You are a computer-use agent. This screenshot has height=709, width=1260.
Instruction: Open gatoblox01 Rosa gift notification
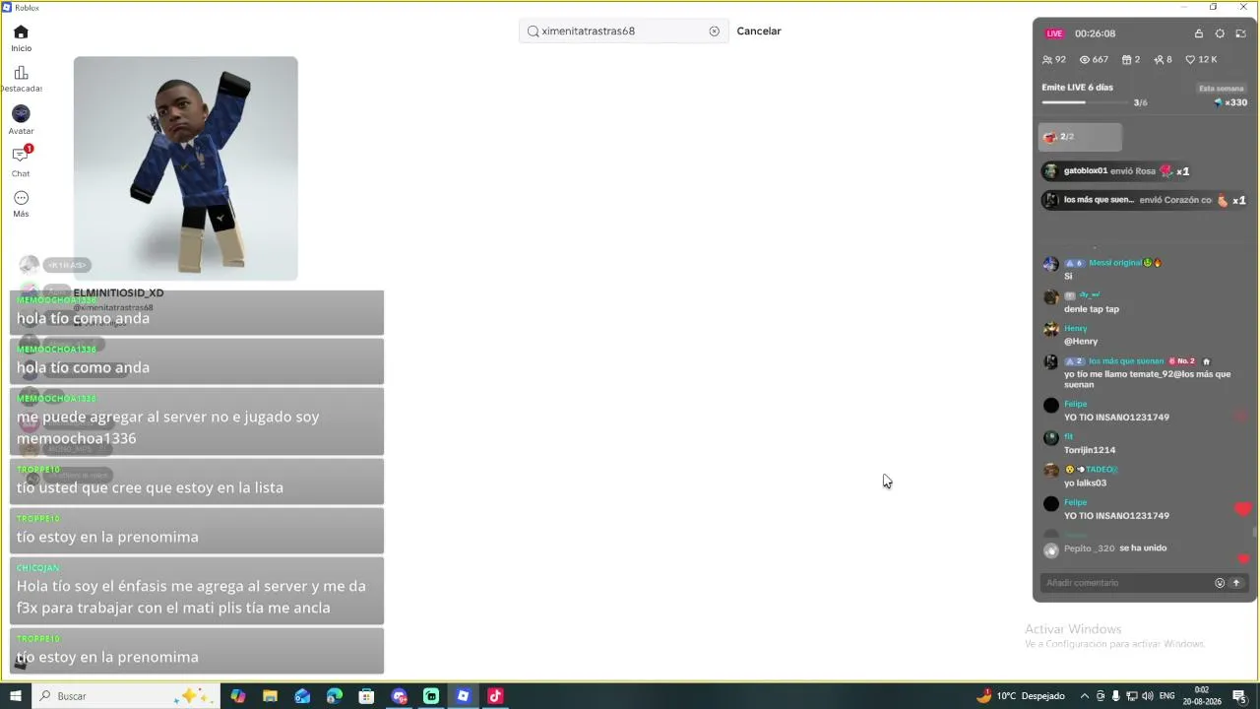[1116, 171]
